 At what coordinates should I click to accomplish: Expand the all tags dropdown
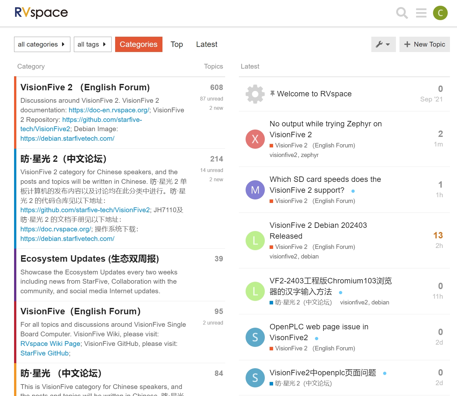click(x=92, y=44)
